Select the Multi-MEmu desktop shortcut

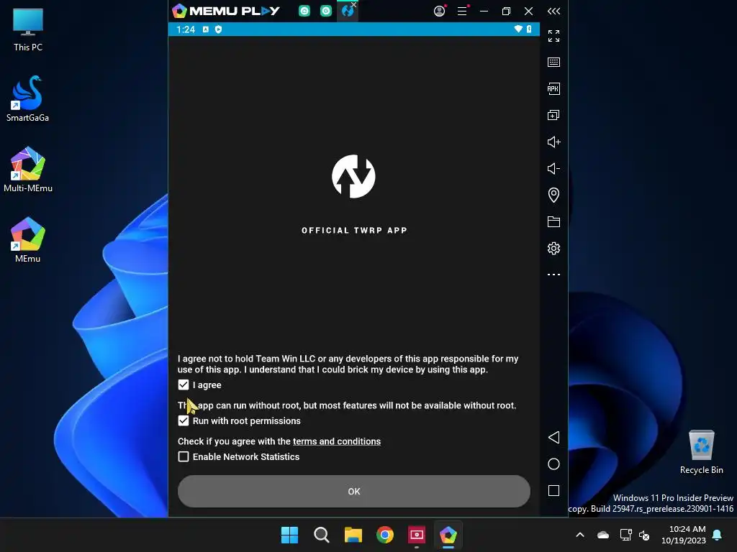pos(28,170)
